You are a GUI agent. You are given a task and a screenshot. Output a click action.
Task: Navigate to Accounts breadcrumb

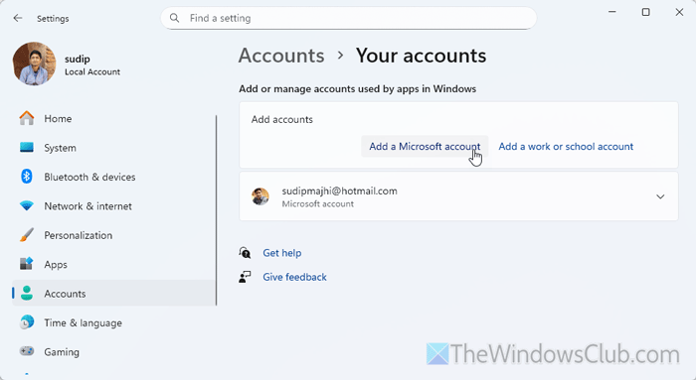click(x=281, y=56)
